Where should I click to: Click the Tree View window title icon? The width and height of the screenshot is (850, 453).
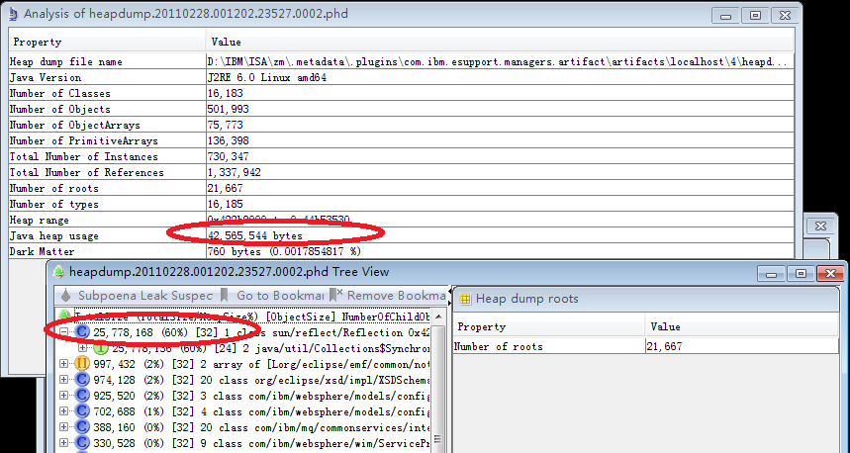[x=58, y=272]
